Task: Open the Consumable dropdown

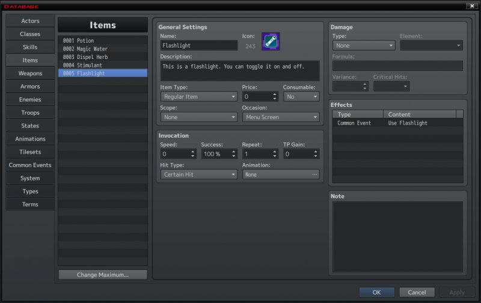Action: point(301,97)
